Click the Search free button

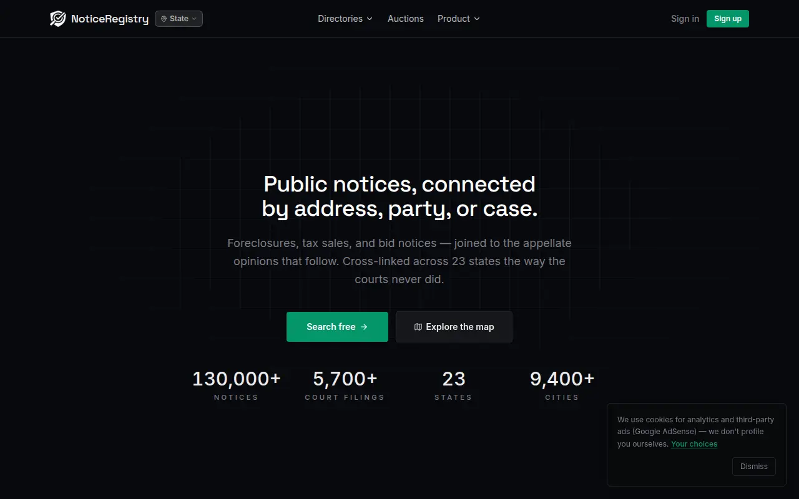[x=337, y=327]
